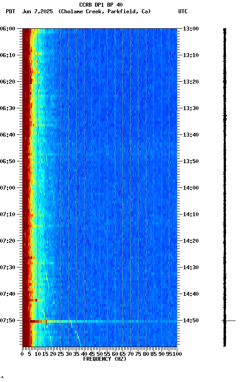Screen dimensions: 244x382
Task: Click the 06:20 PDT time label
Action: [8, 82]
